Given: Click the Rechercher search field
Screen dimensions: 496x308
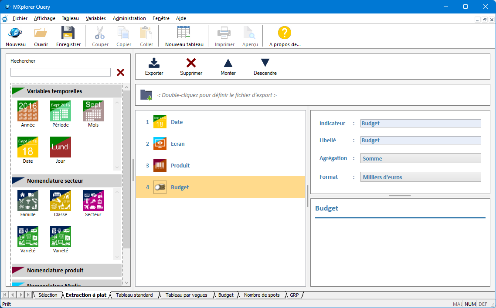Looking at the screenshot, I should coord(61,72).
